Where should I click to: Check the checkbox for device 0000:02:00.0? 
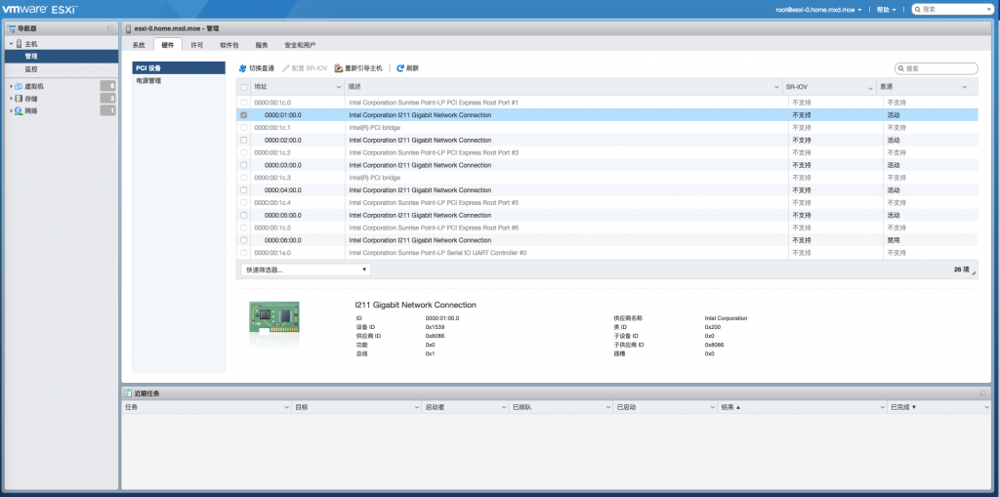(x=243, y=140)
